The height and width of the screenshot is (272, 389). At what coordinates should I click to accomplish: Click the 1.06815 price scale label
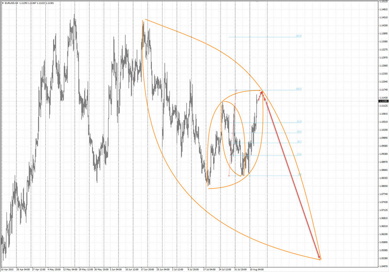point(383,218)
